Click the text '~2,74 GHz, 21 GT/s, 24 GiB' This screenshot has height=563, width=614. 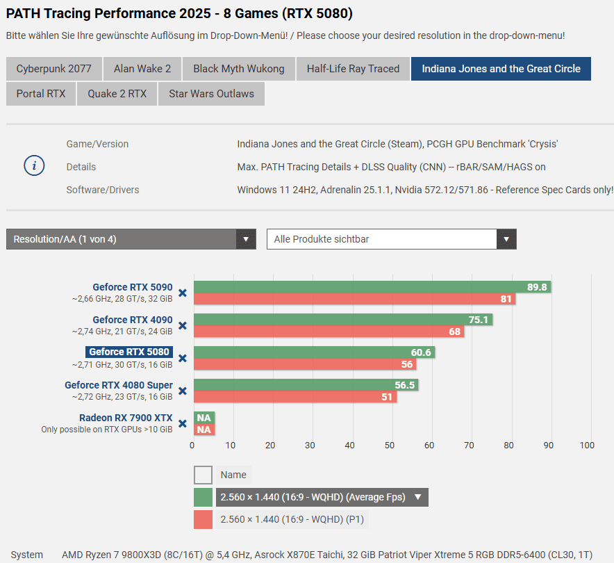pos(122,332)
